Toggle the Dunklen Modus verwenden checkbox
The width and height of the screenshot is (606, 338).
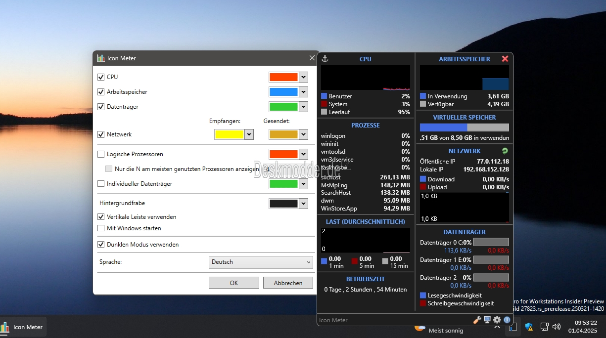tap(101, 245)
